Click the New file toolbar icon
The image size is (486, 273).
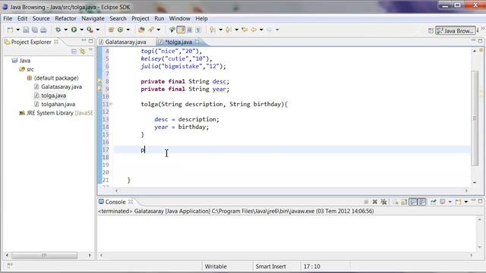point(10,30)
